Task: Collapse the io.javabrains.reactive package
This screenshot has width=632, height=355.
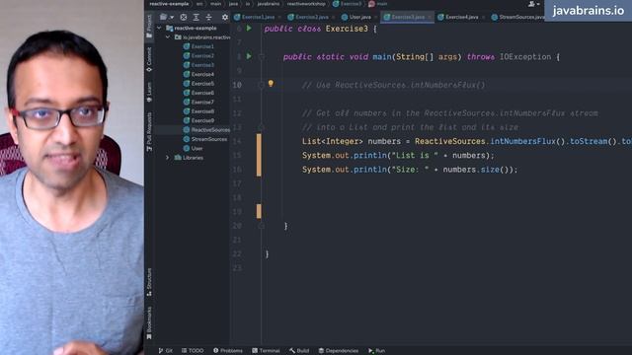Action: click(168, 37)
